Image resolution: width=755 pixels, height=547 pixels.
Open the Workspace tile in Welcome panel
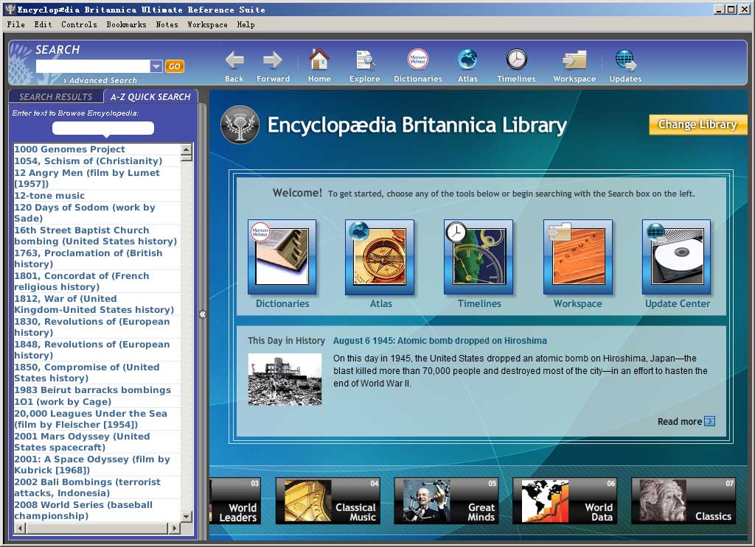[x=578, y=257]
